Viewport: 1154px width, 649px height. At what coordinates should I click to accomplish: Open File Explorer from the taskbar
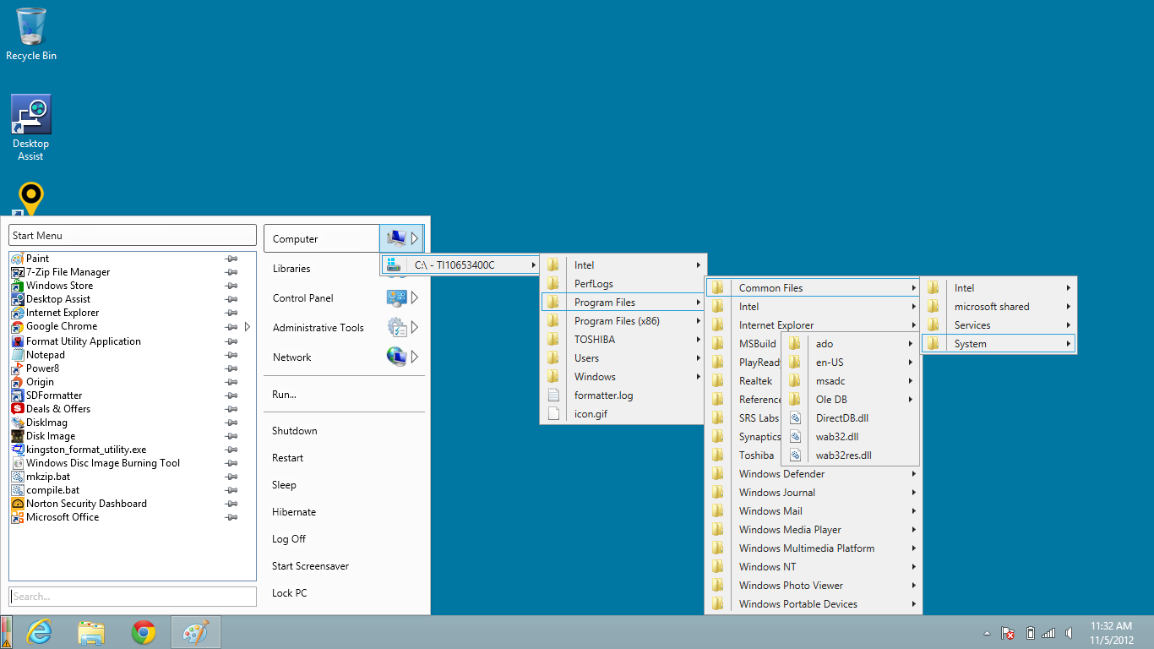[91, 632]
